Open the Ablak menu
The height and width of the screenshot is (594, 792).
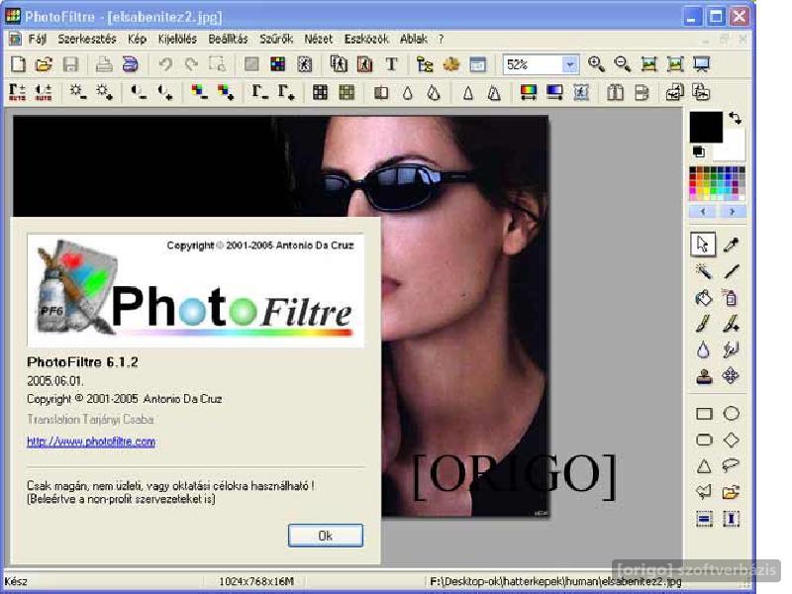click(414, 39)
